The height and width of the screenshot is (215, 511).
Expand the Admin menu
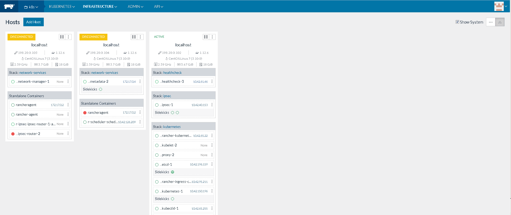coord(136,6)
